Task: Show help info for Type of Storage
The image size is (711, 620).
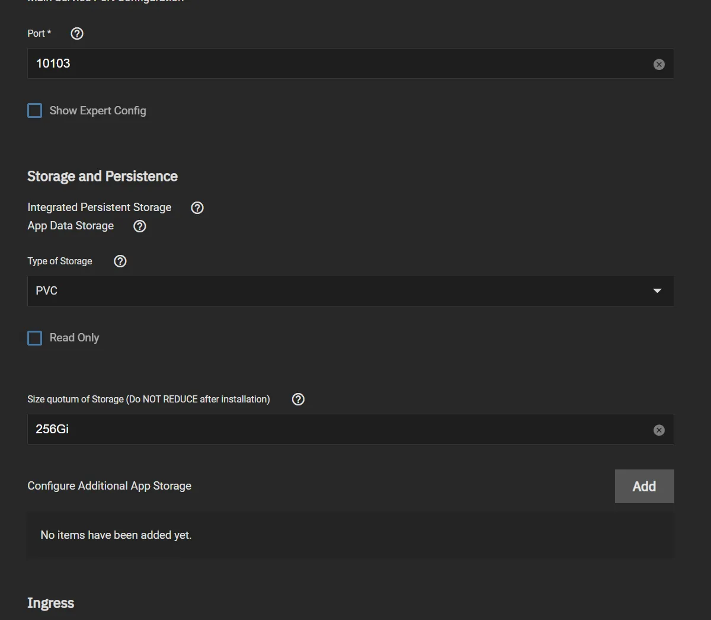Action: click(x=120, y=261)
